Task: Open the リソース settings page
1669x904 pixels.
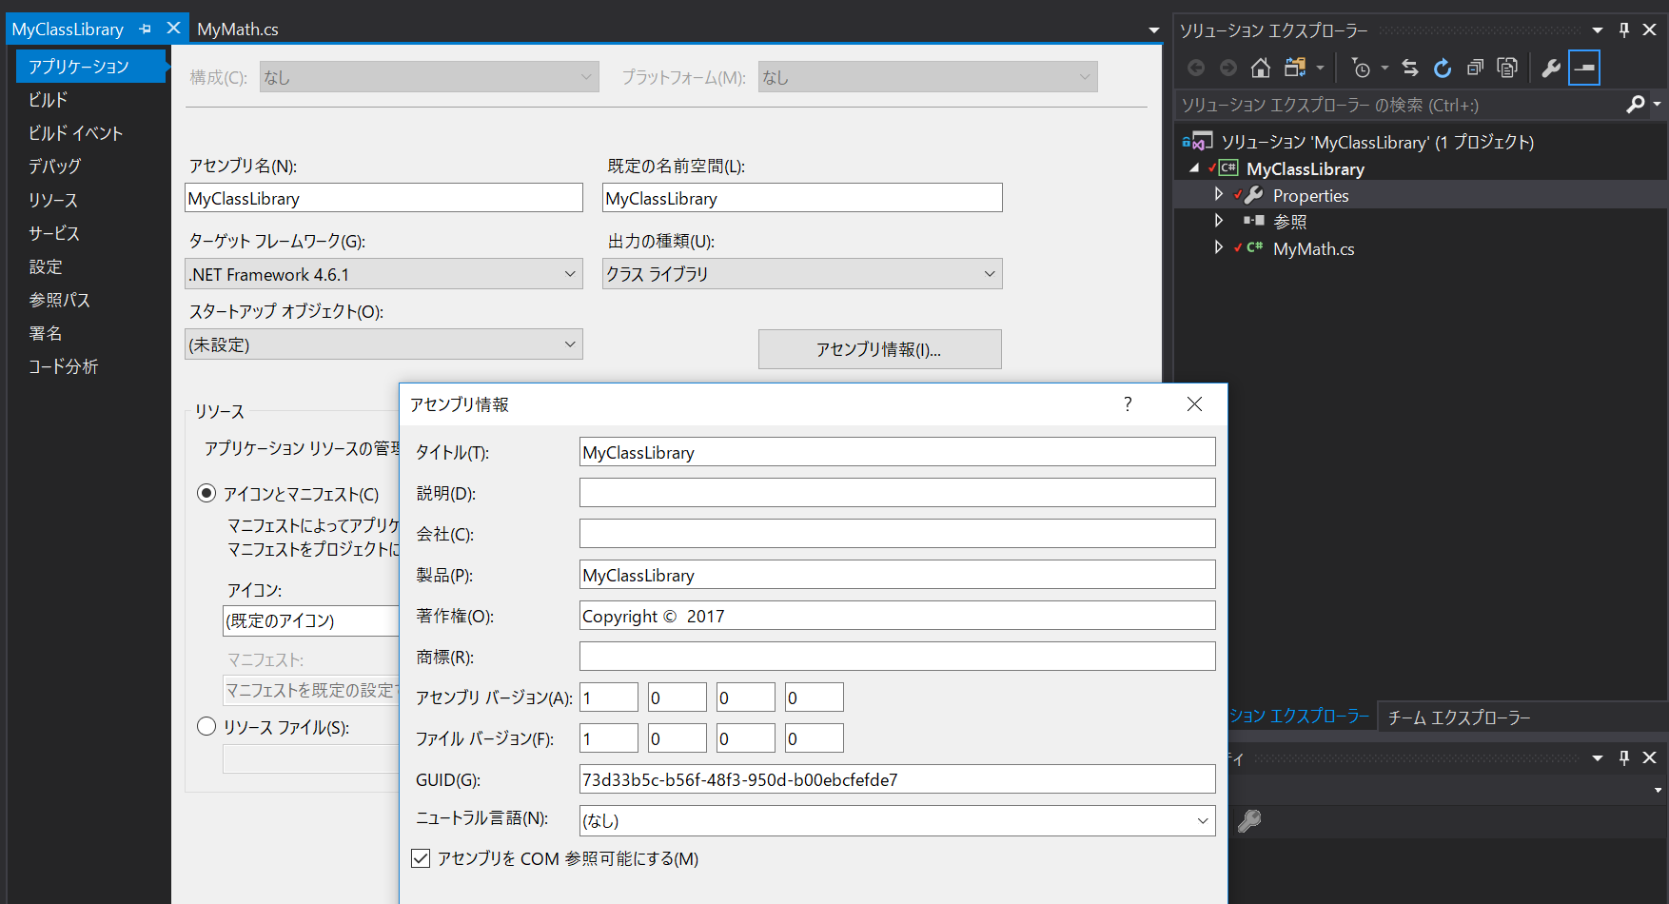Action: coord(53,200)
